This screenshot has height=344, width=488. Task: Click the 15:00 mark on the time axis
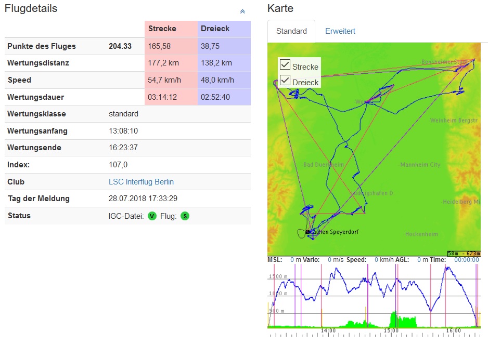[391, 330]
